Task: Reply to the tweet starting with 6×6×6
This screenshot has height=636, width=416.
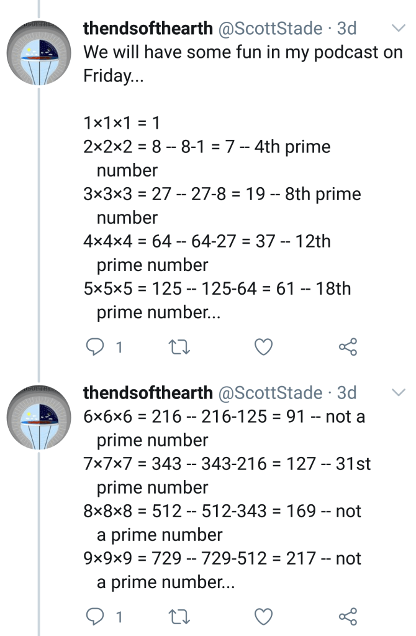Action: click(94, 616)
